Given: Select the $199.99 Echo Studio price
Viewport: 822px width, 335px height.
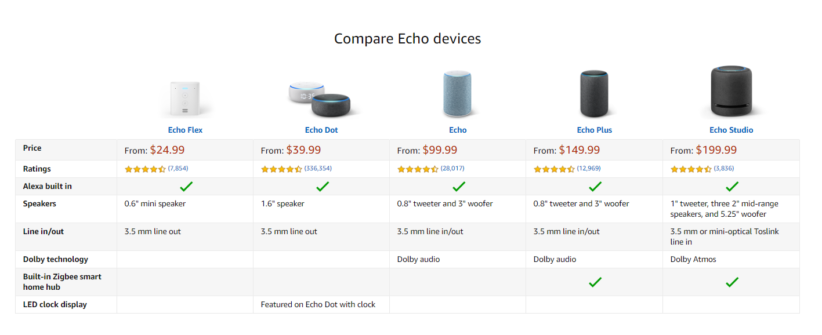Looking at the screenshot, I should click(x=716, y=150).
